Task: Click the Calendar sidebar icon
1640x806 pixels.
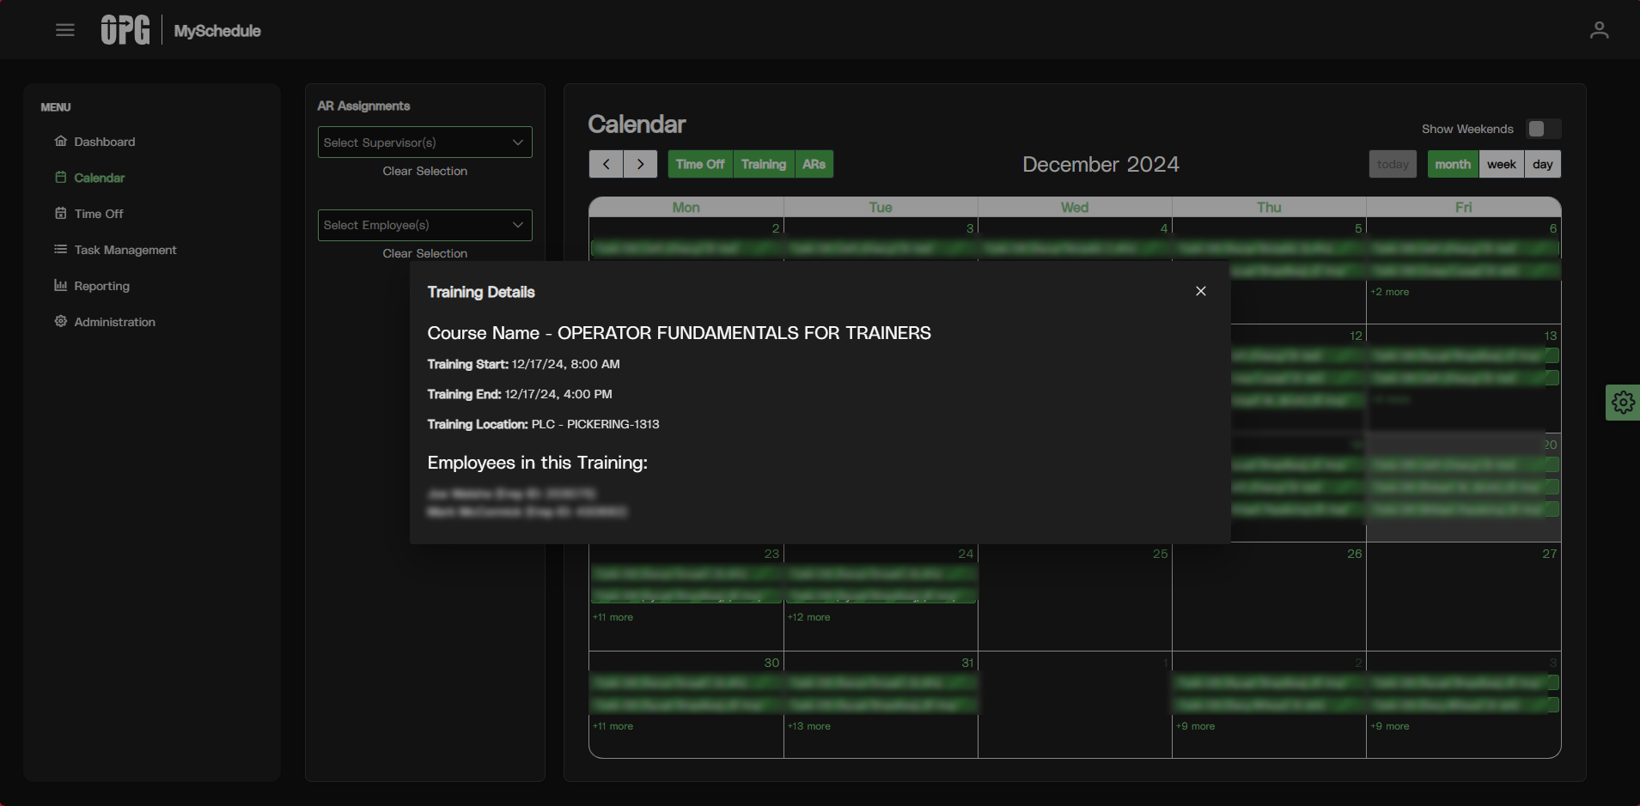Action: tap(61, 178)
